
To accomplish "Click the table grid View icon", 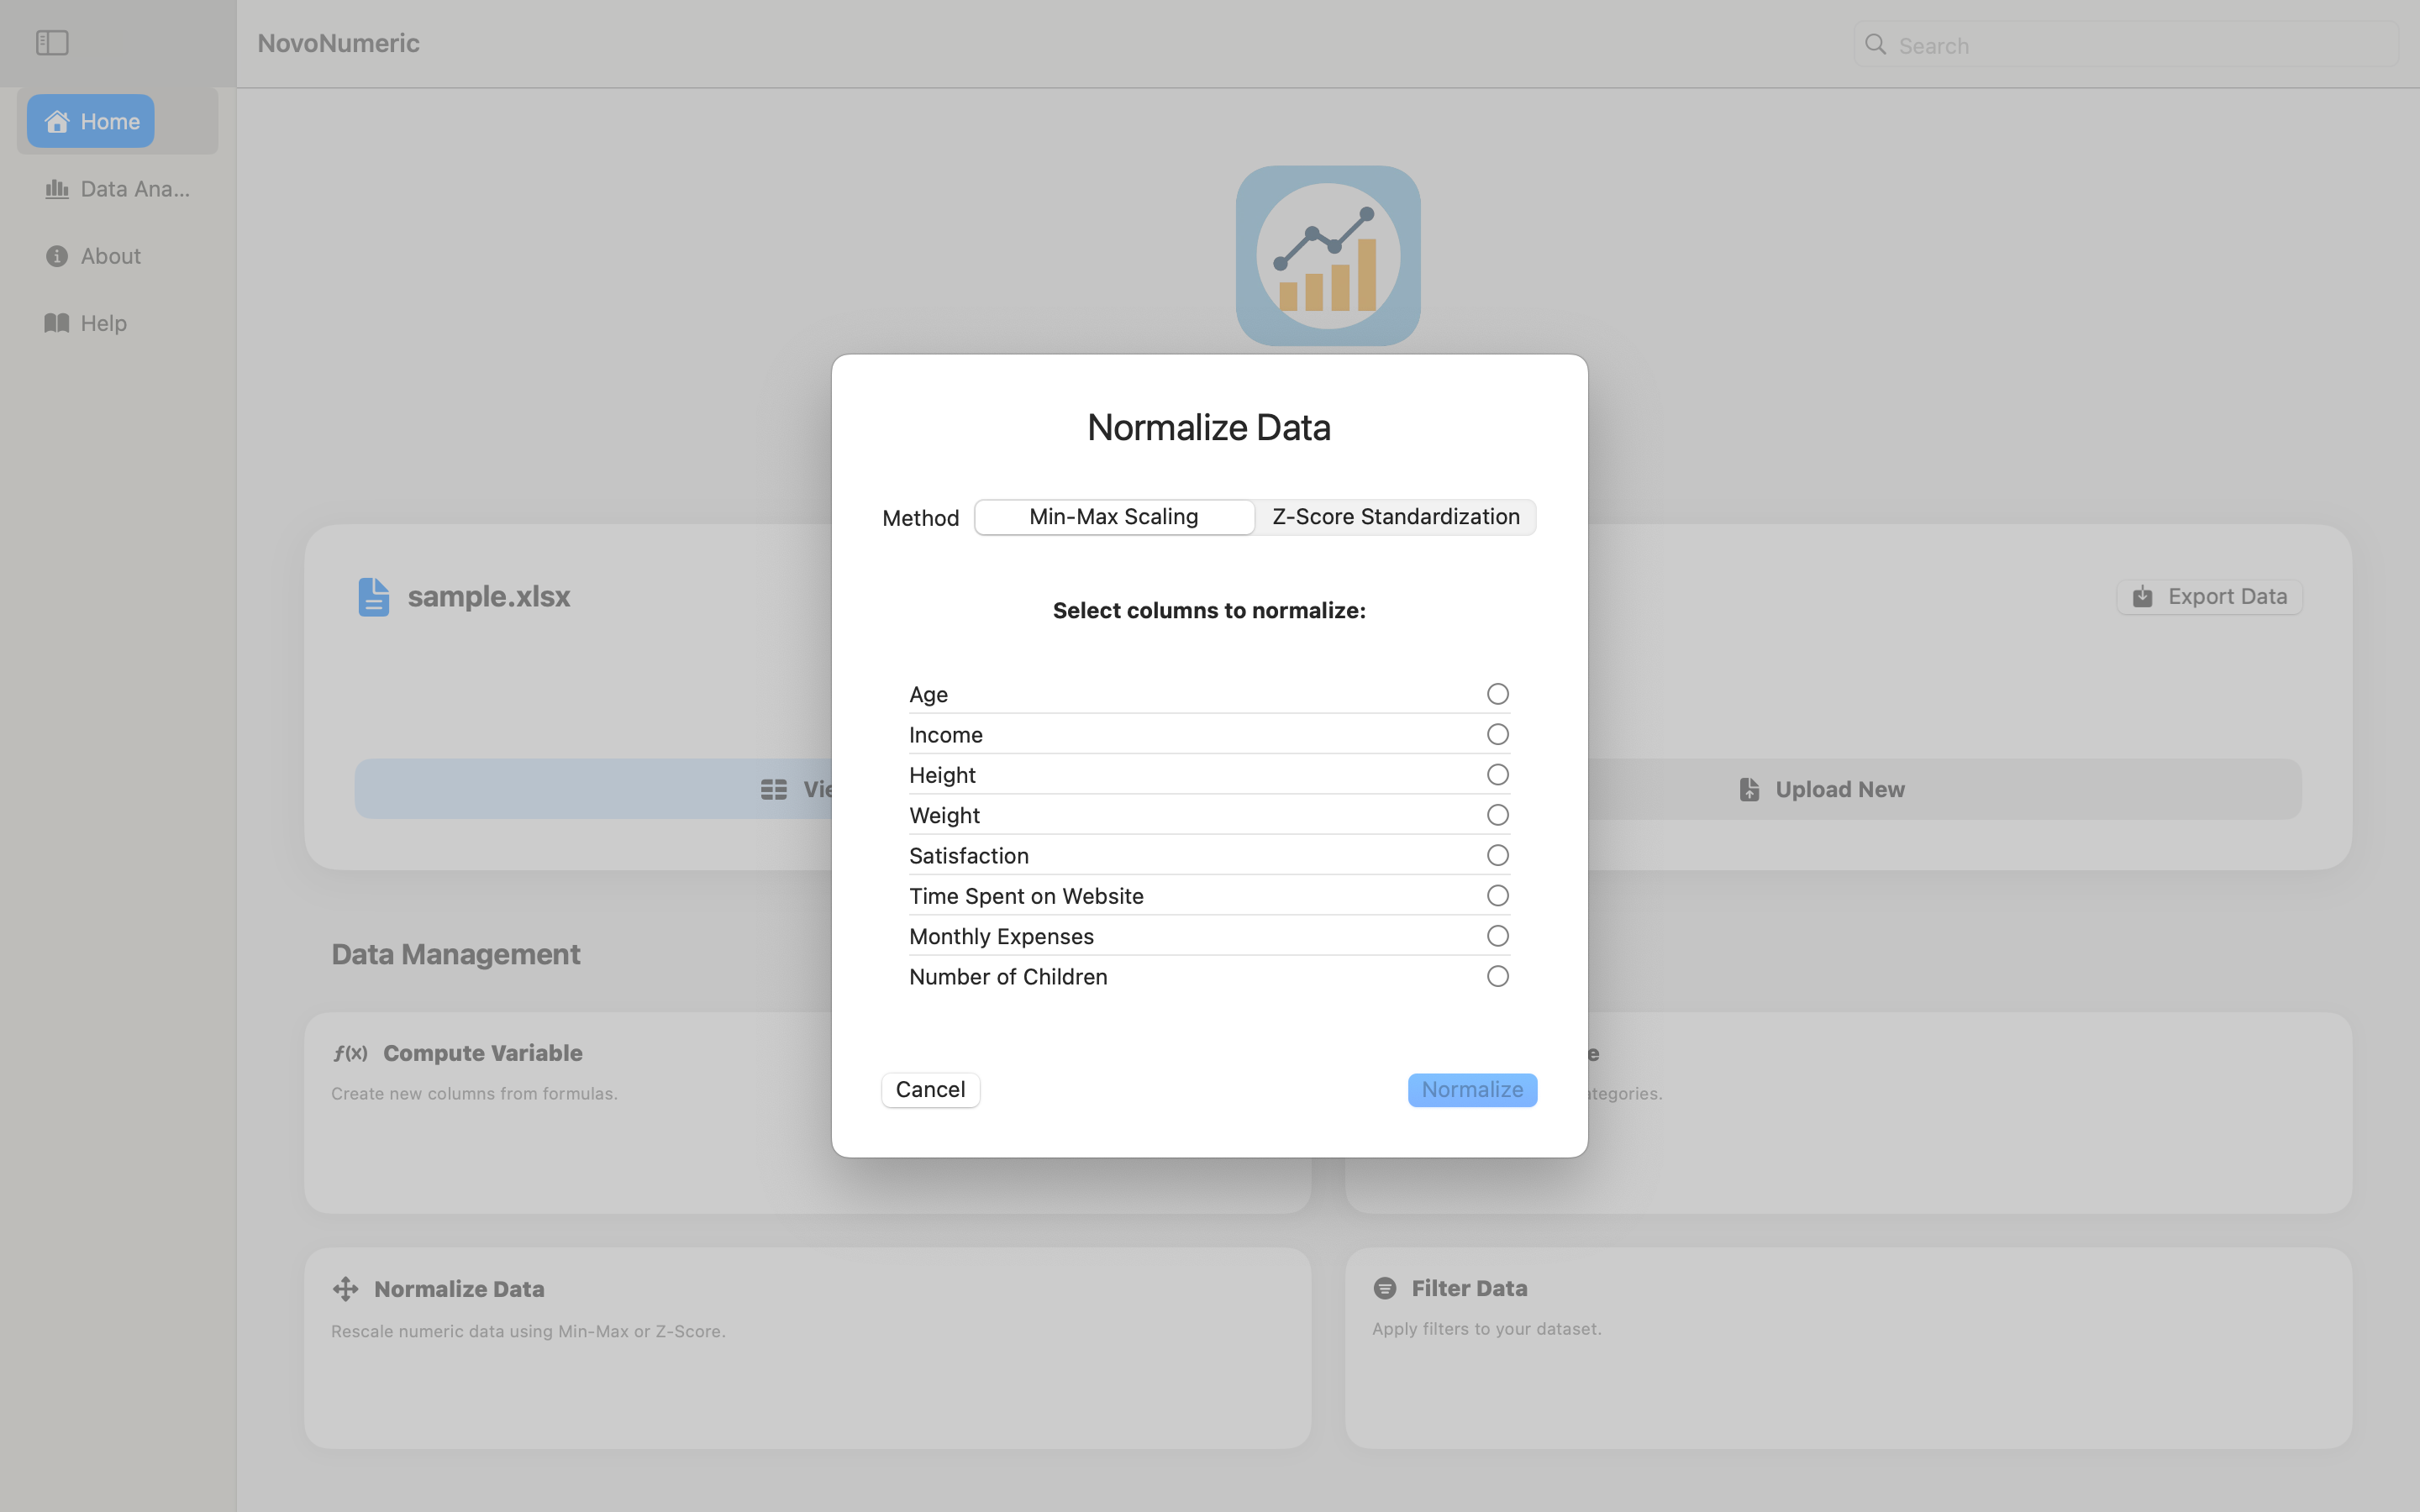I will tap(773, 790).
